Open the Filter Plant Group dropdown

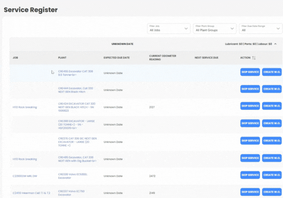214,28
